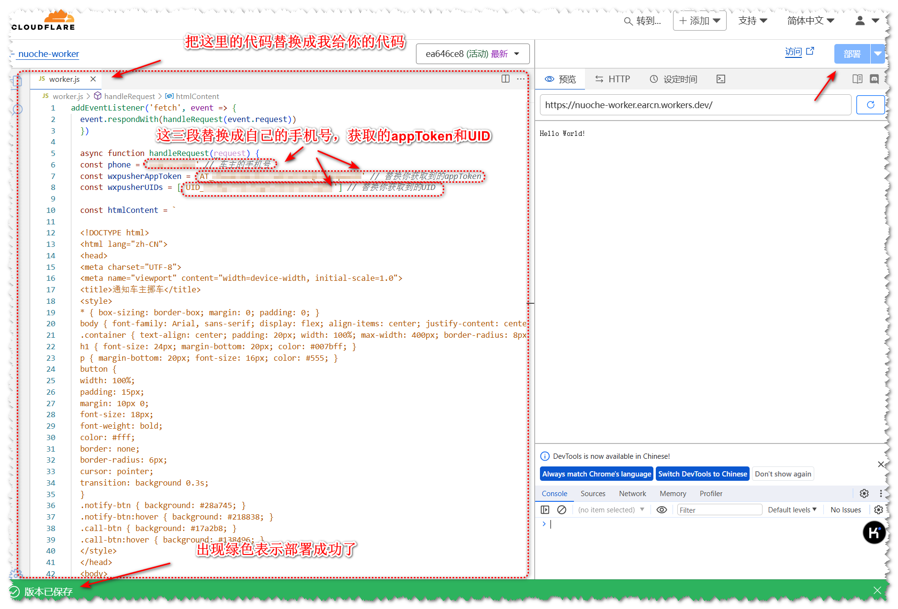
Task: Go back to nuoche-worker link
Action: 48,54
